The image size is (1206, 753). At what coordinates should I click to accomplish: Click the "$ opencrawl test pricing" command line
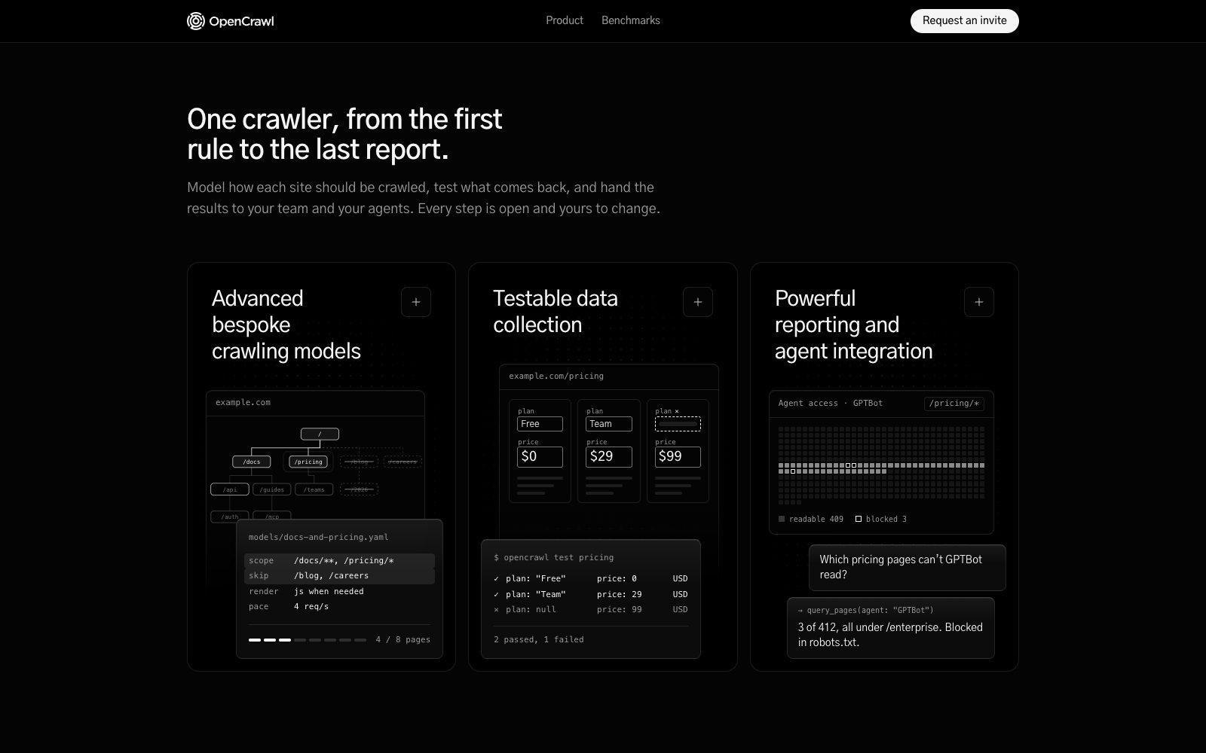pyautogui.click(x=553, y=557)
